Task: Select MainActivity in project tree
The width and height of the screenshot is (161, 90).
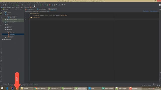Action: (x=12, y=18)
